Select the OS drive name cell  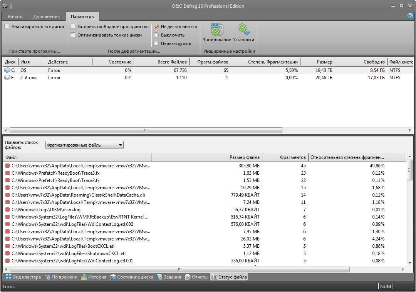pos(23,70)
